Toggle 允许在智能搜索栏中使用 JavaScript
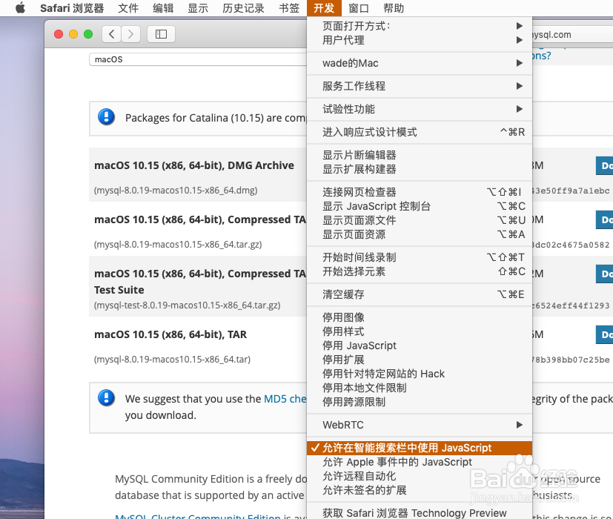Viewport: 613px width, 519px height. click(420, 448)
